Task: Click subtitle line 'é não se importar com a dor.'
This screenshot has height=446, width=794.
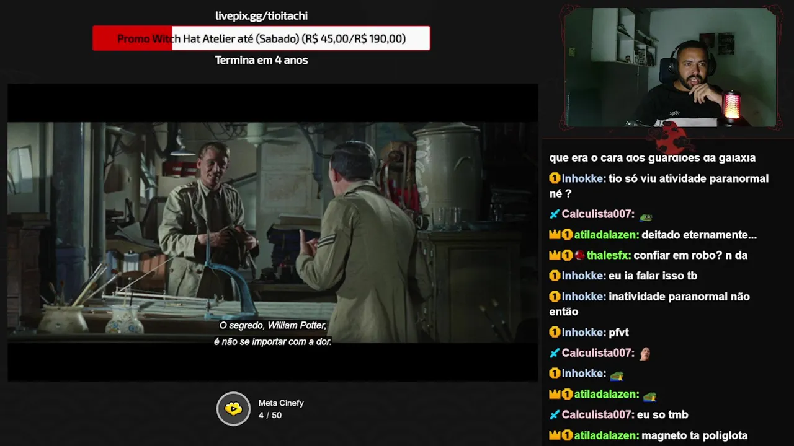Action: [x=273, y=341]
